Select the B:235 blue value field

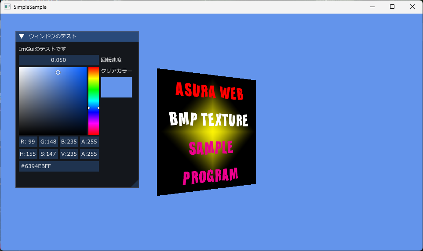click(x=69, y=142)
